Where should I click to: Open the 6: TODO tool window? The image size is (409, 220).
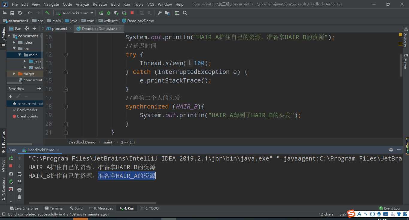[150, 208]
